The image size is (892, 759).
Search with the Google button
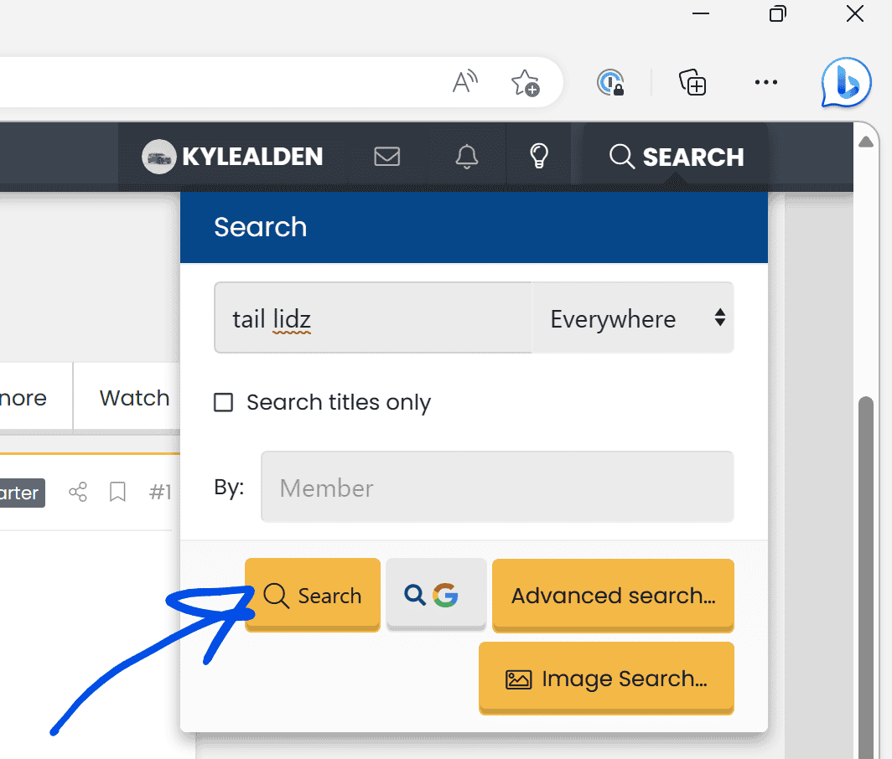[436, 595]
